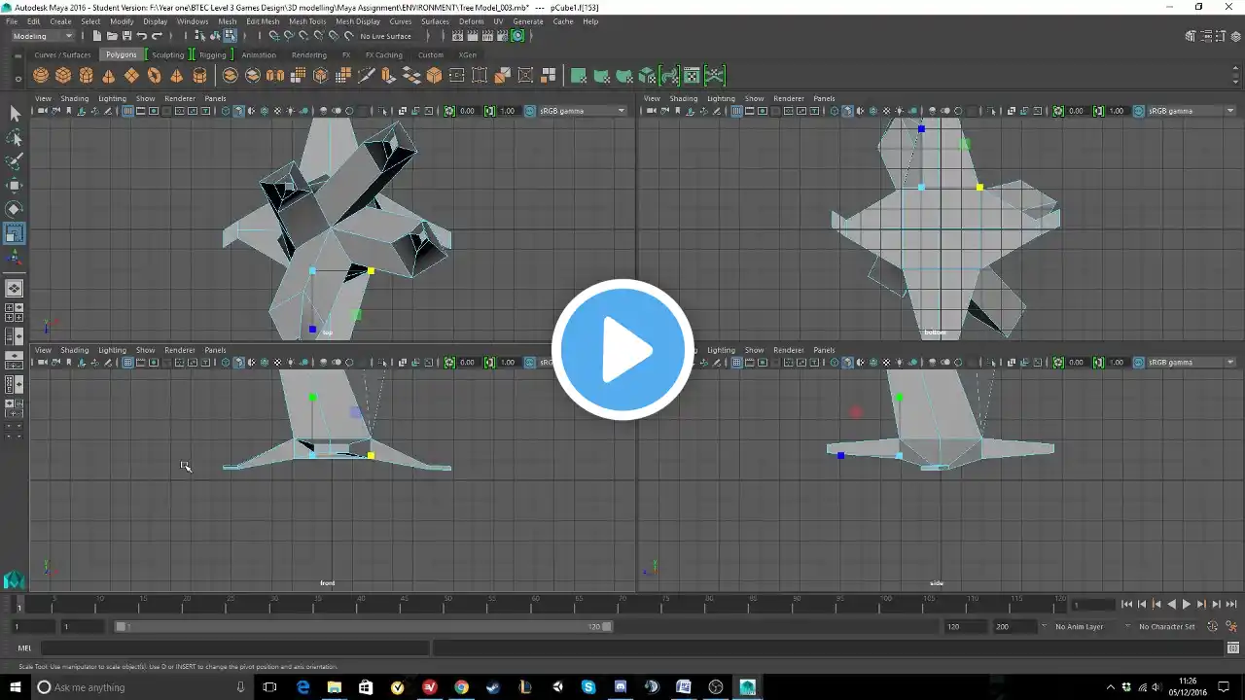1245x700 pixels.
Task: Create a polygon cube from the shelf
Action: pos(63,76)
